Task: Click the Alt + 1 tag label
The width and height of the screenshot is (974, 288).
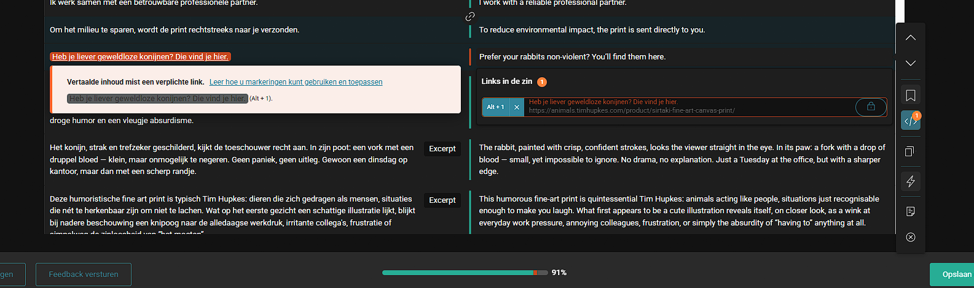Action: coord(495,107)
